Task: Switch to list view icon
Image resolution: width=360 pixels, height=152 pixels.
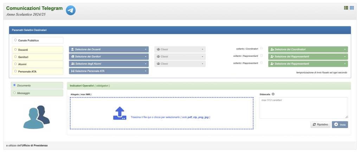Action: pyautogui.click(x=346, y=8)
